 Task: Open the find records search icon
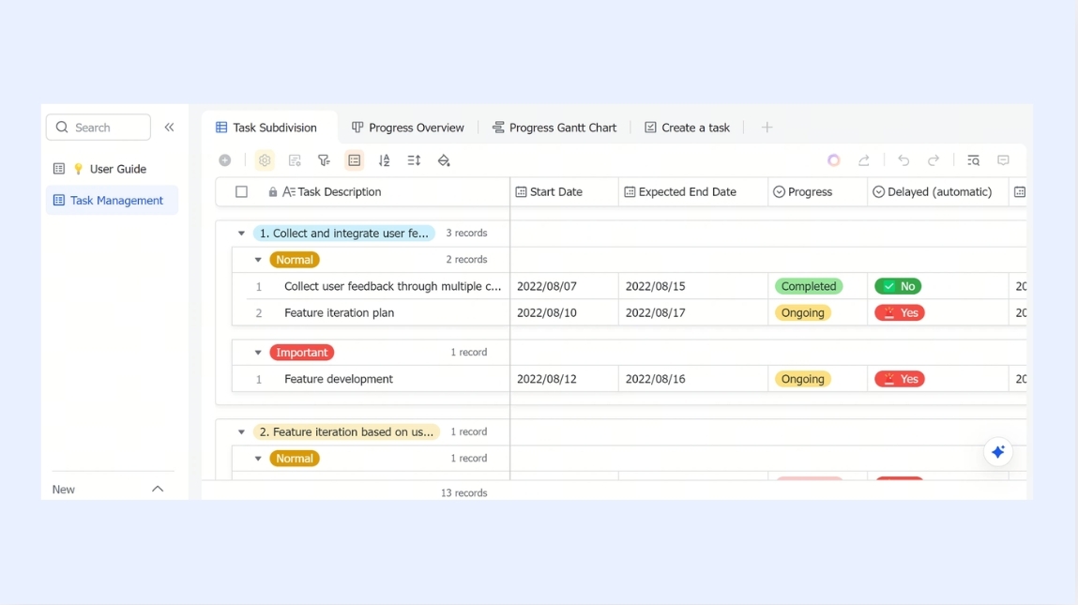point(974,160)
